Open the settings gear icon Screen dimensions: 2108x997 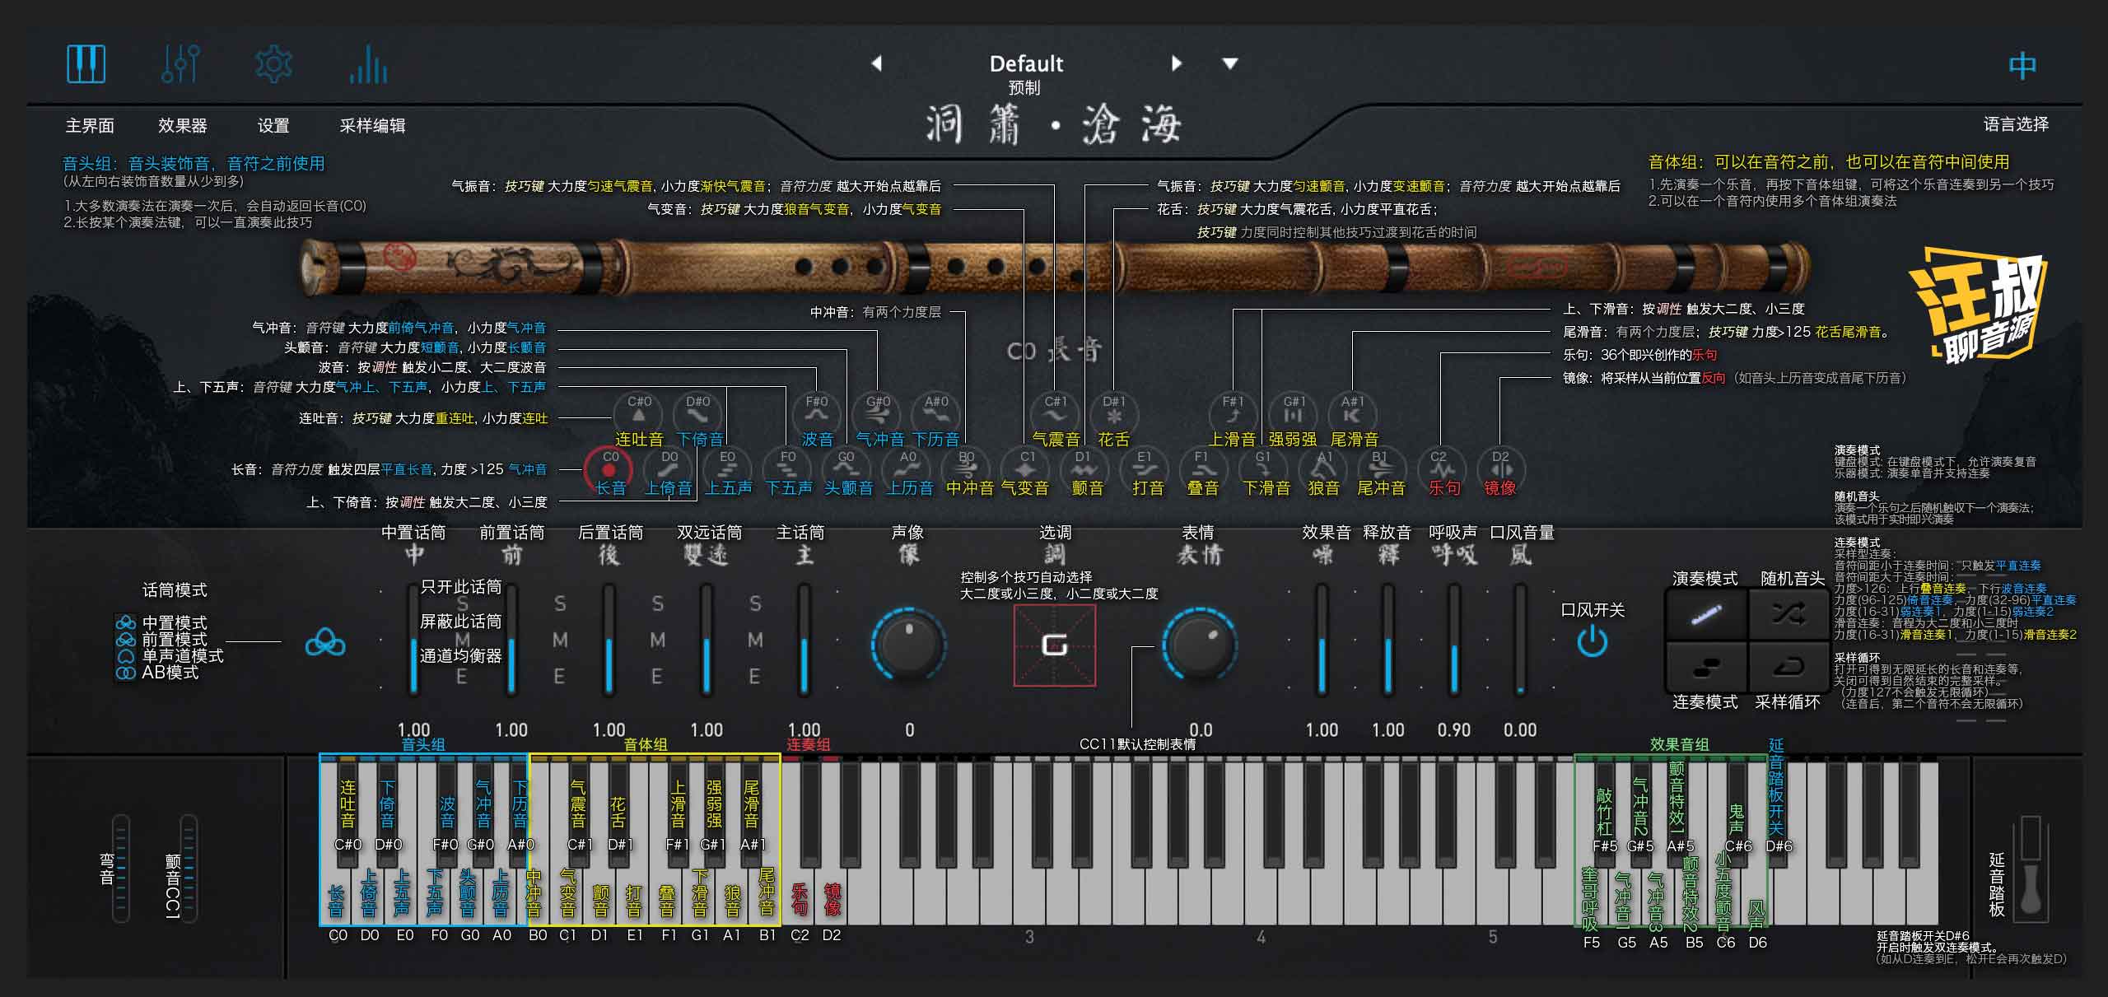273,63
